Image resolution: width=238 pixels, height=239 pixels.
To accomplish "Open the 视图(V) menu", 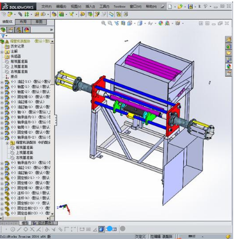I will 76,7.
